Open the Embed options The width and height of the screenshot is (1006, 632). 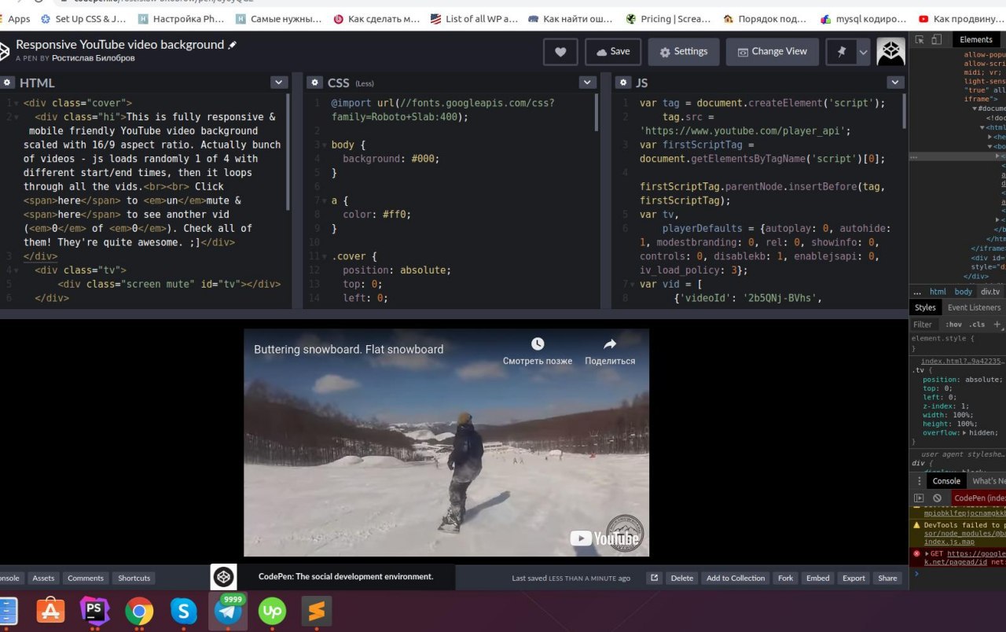(x=818, y=578)
